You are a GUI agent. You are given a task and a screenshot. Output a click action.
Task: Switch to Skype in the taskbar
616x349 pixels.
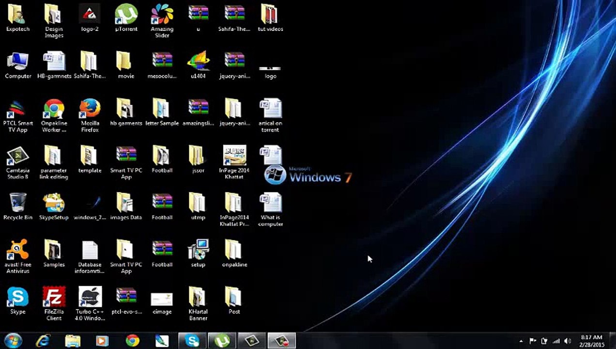[x=192, y=341]
